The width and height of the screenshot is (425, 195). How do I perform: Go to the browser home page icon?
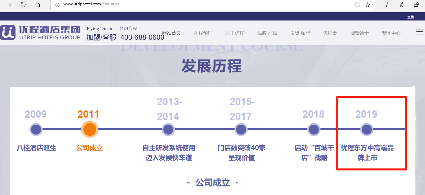(x=38, y=5)
